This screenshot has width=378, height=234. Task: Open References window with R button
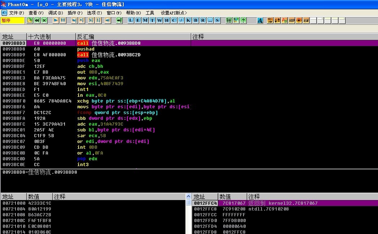pos(203,21)
